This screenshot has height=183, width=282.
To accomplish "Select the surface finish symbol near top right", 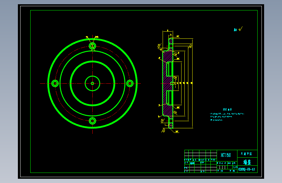I will coord(241,29).
